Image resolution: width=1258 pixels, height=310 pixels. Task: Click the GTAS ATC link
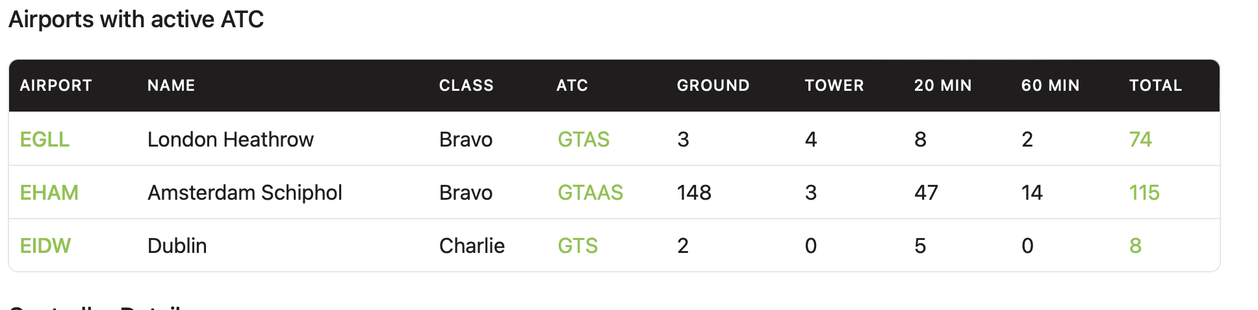click(x=583, y=139)
